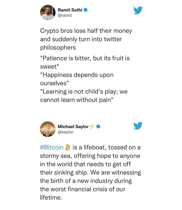This screenshot has width=182, height=210.
Task: Open the @ramit handle
Action: [x=65, y=15]
